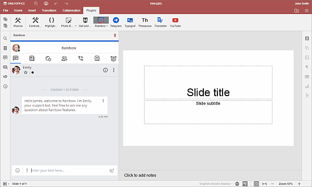The image size is (312, 187).
Task: Open Emily's info button
Action: 105,70
